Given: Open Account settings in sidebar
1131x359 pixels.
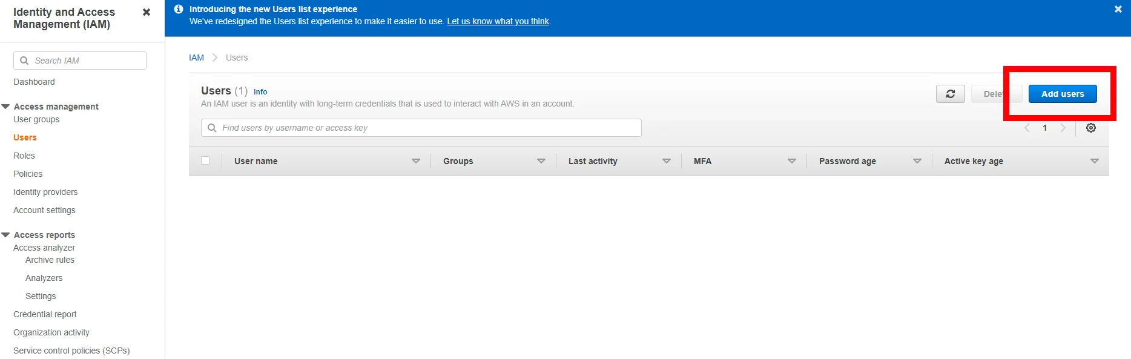Looking at the screenshot, I should pos(44,210).
